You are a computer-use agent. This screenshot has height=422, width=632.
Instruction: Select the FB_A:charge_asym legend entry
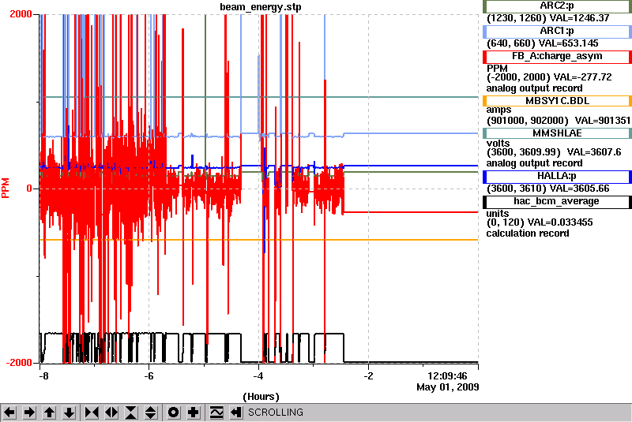[x=557, y=57]
